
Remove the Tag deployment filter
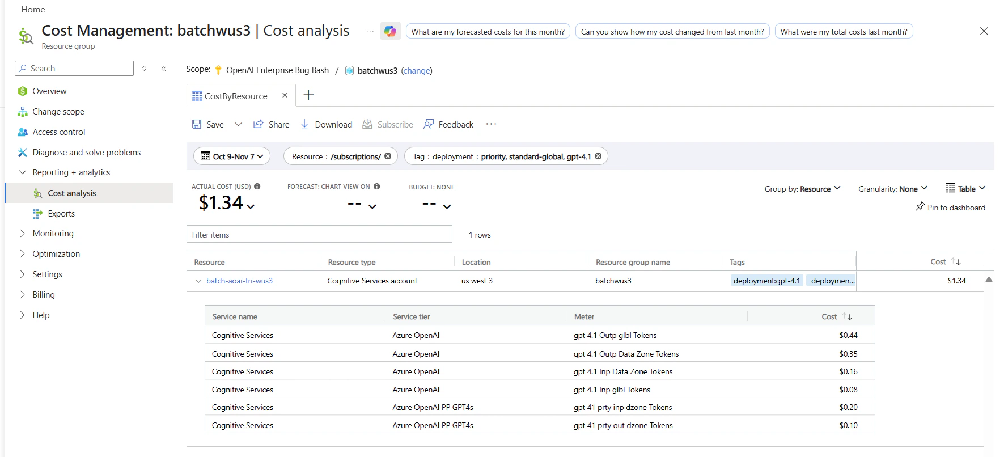point(598,156)
